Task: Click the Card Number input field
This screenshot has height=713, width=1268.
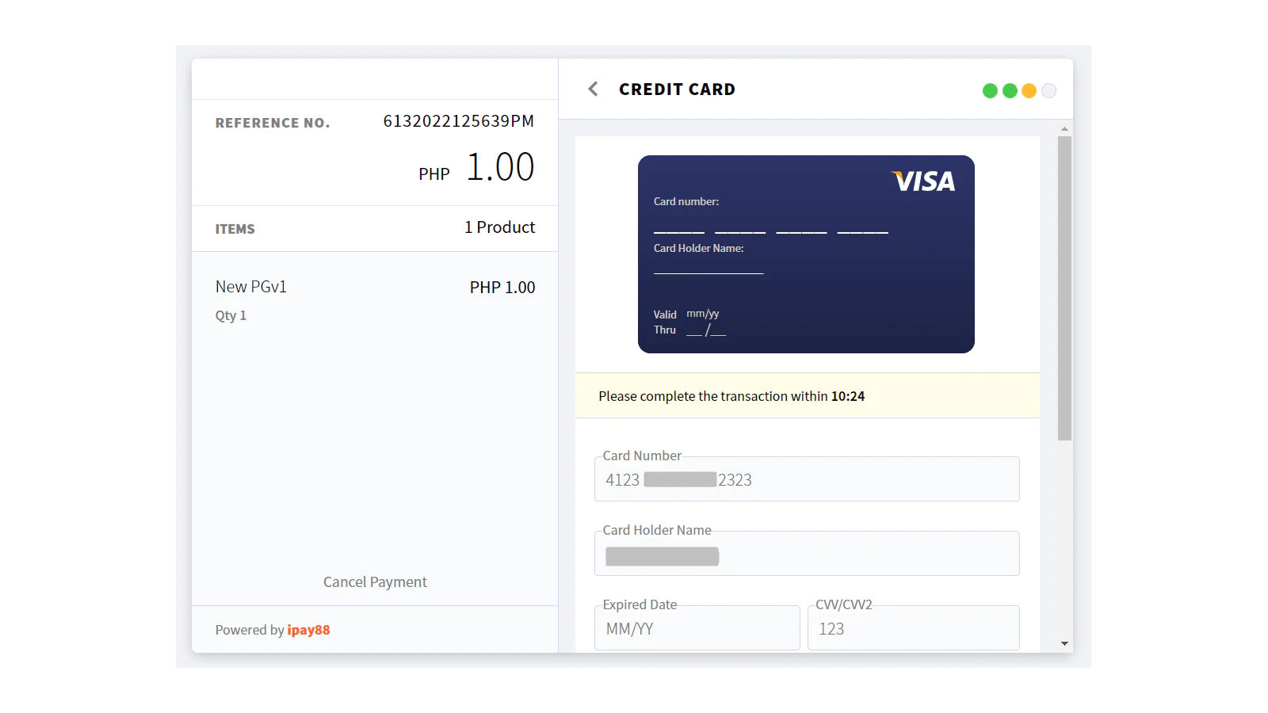Action: pos(807,479)
